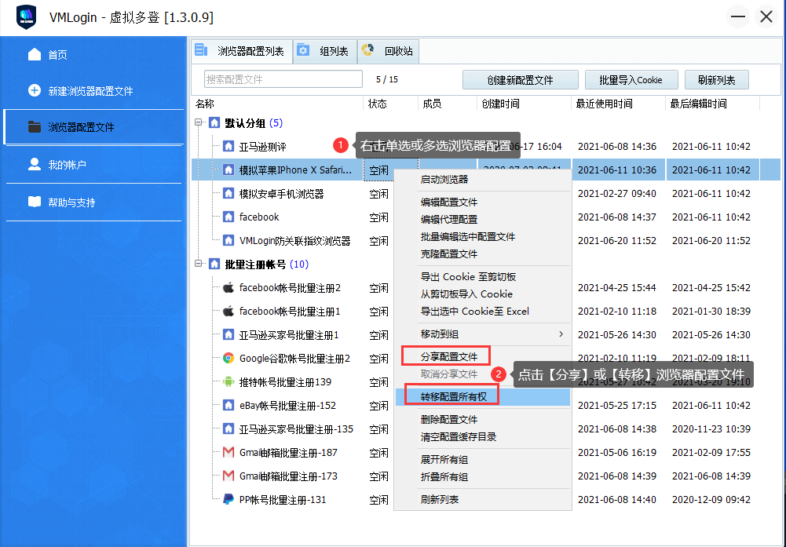Click the book icon for 帮助与支持
Image resolution: width=786 pixels, height=547 pixels.
[35, 202]
